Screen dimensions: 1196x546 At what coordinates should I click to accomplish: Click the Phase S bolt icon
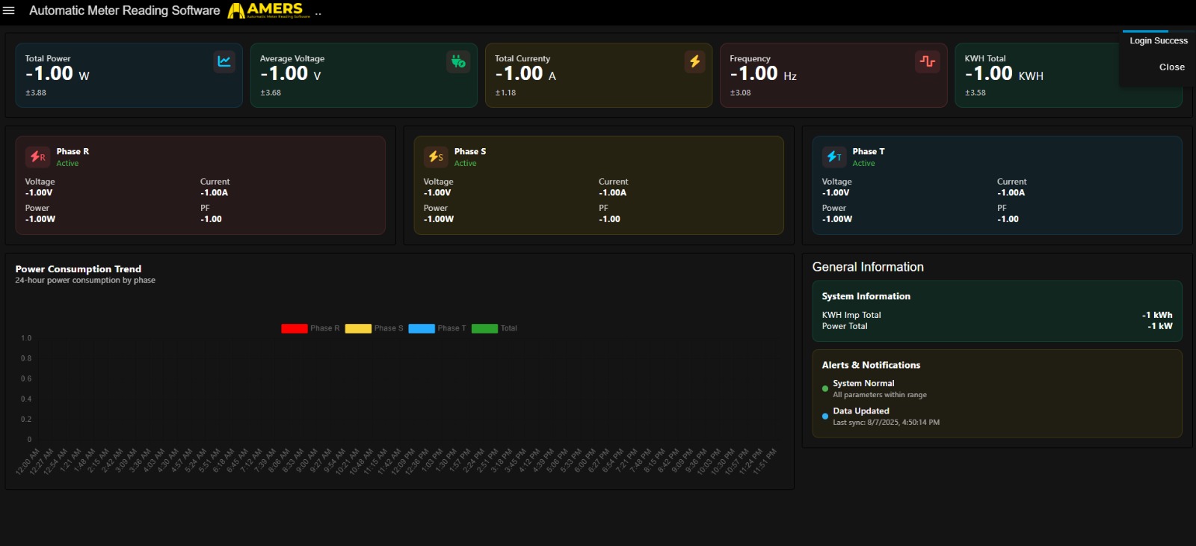(x=436, y=157)
